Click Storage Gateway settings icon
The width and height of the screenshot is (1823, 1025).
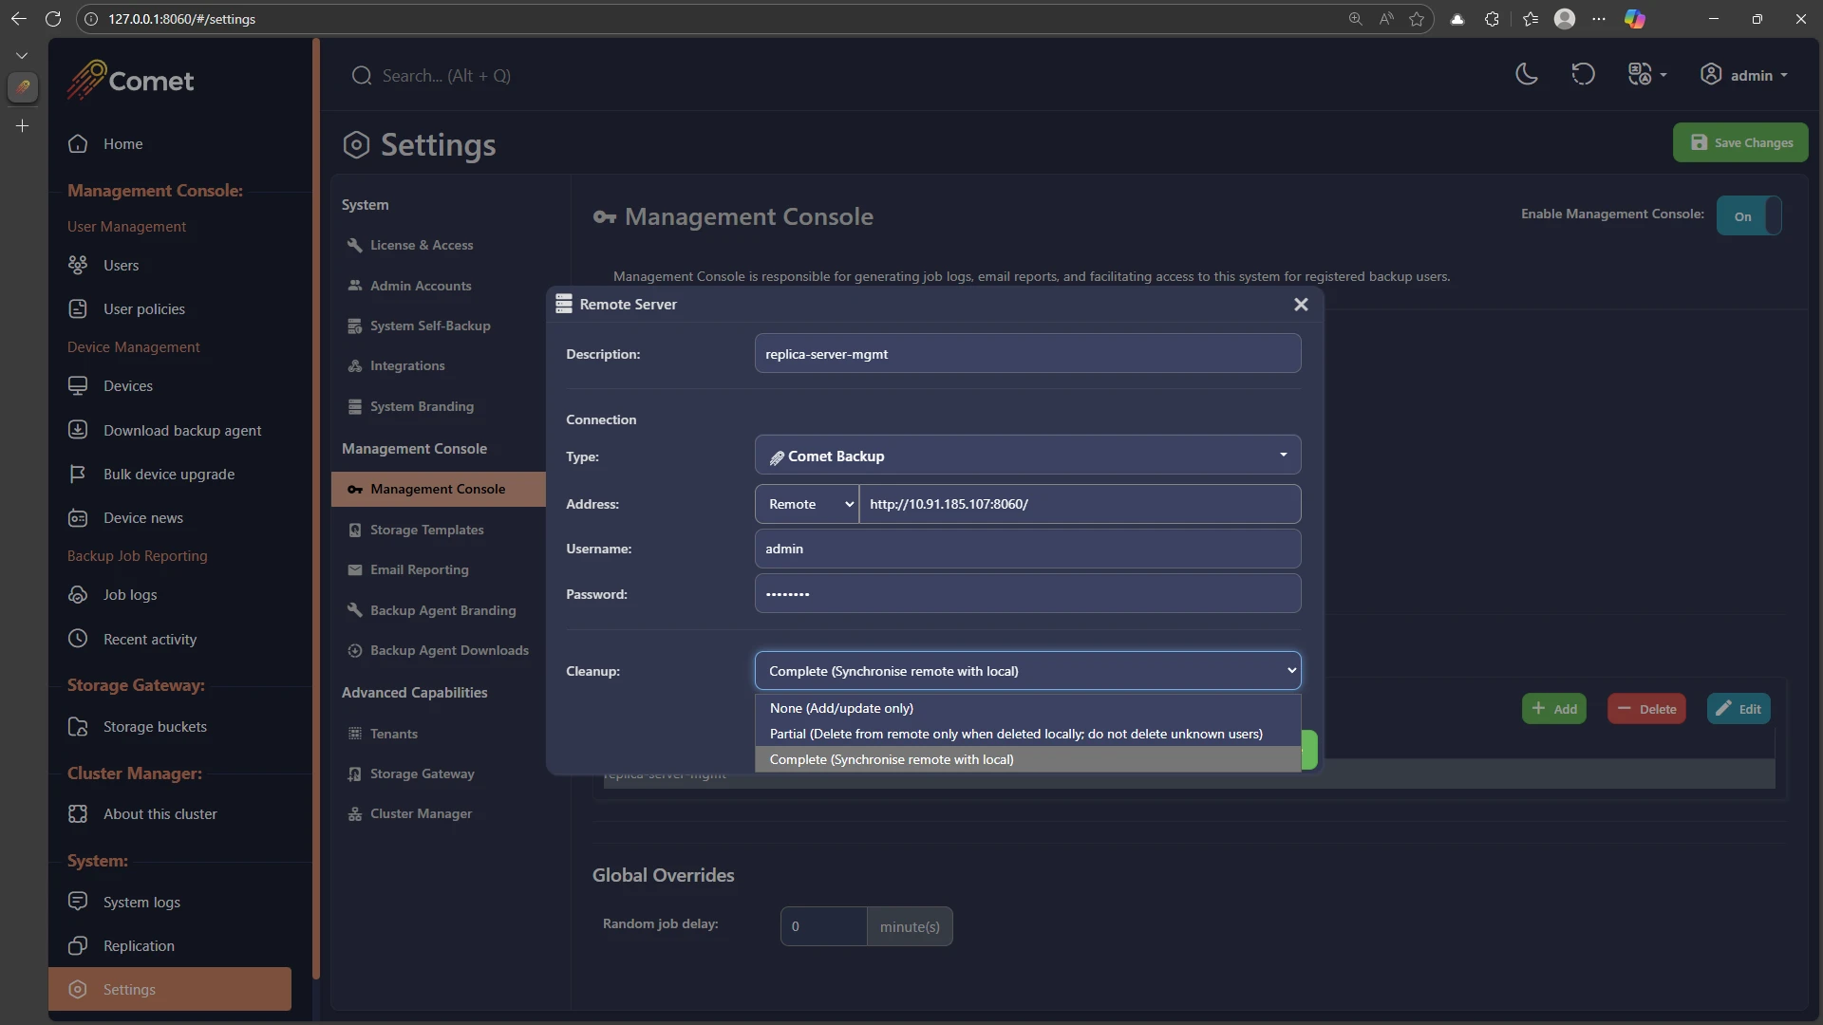click(355, 773)
